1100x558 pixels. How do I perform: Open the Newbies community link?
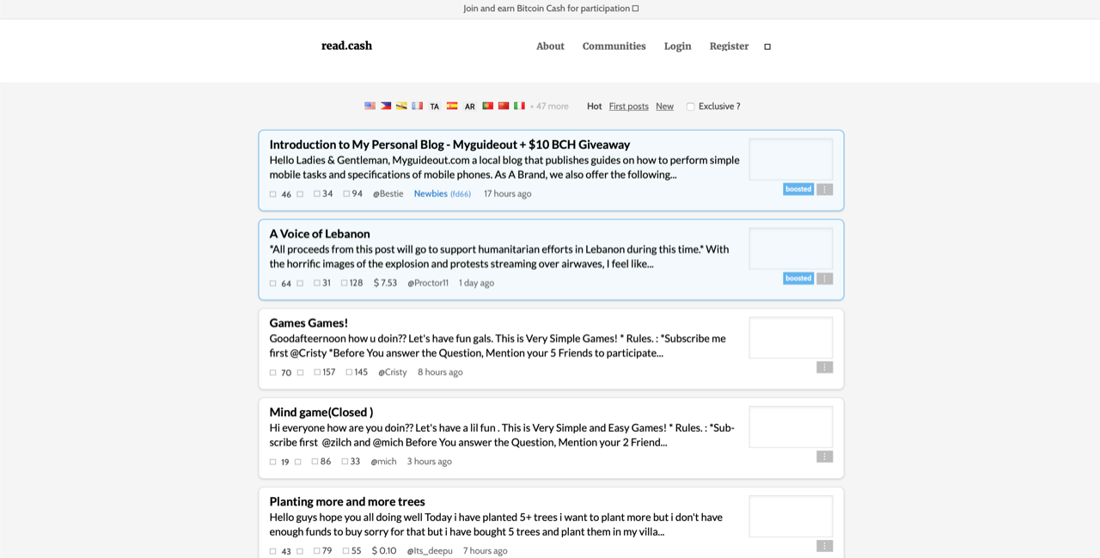pos(442,193)
